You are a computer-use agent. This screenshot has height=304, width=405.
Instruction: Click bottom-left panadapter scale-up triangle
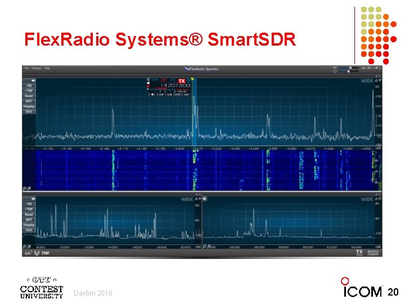[196, 199]
